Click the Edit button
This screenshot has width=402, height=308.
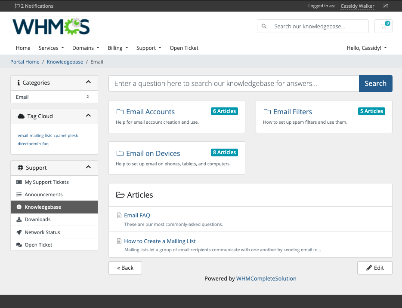pos(375,268)
